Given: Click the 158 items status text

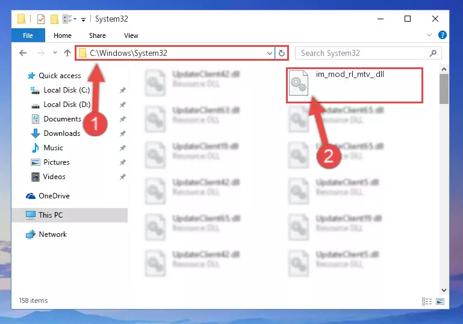Looking at the screenshot, I should coord(33,301).
